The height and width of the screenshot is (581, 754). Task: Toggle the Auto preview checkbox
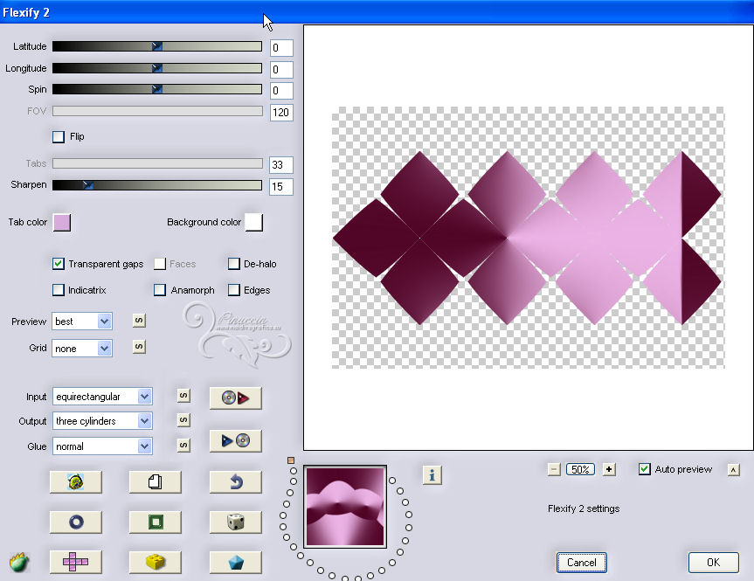pyautogui.click(x=645, y=469)
